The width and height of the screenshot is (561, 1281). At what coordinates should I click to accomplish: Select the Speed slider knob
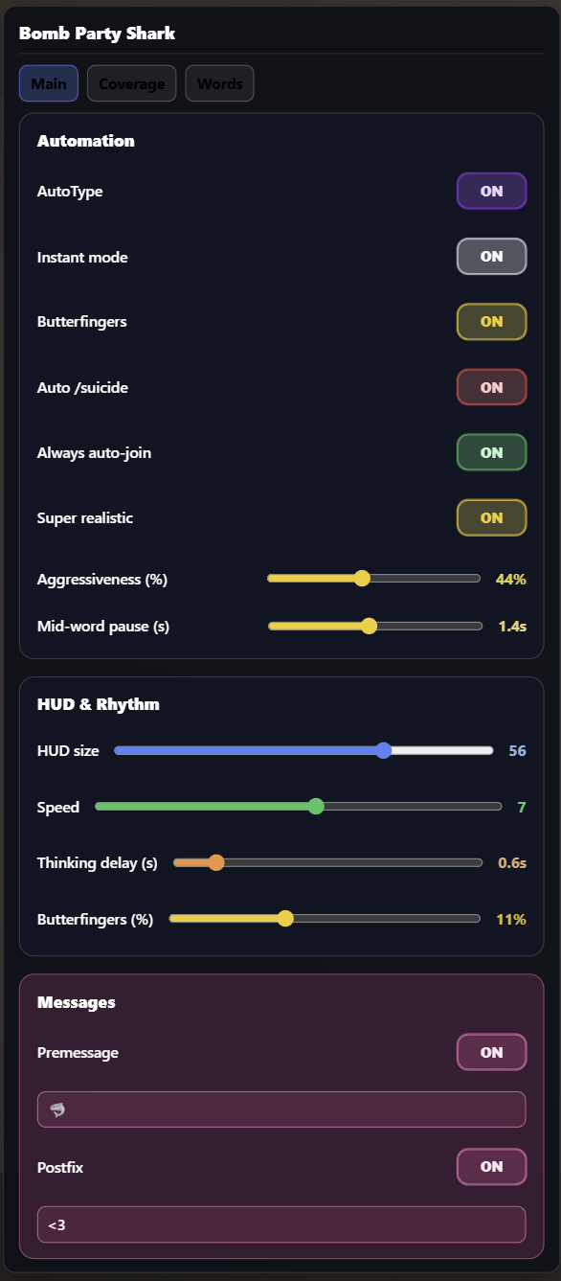pos(316,806)
